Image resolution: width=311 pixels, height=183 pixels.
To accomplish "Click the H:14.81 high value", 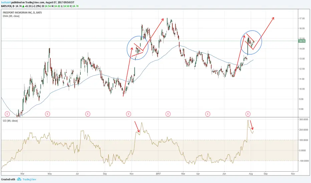I will coord(55,6).
